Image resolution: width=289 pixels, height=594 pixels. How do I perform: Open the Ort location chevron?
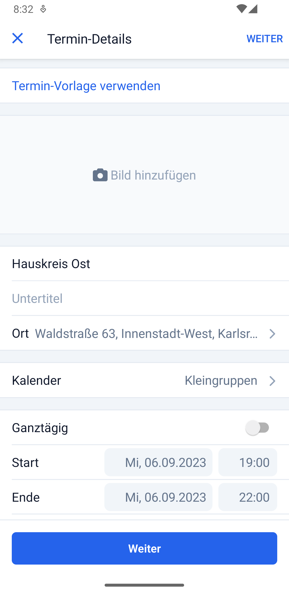[x=272, y=334]
